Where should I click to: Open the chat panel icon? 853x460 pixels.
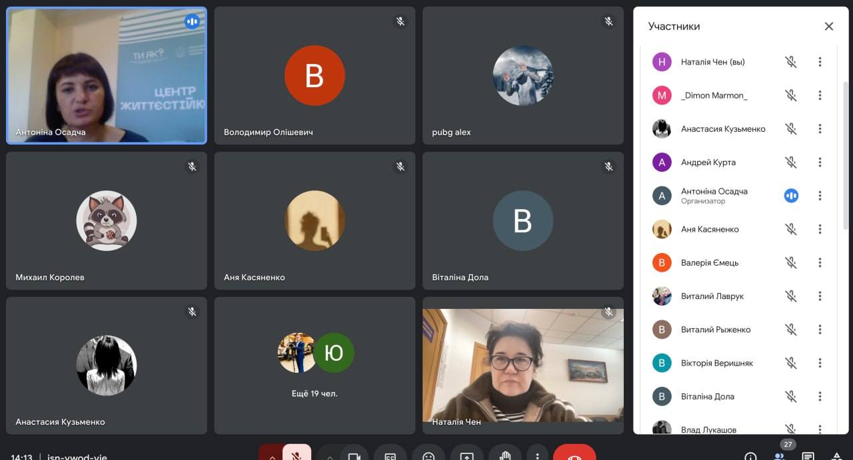click(808, 457)
